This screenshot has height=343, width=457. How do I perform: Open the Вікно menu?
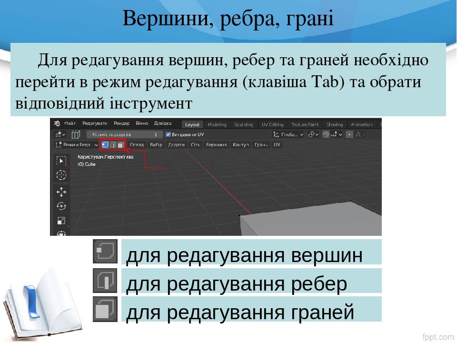pos(142,124)
